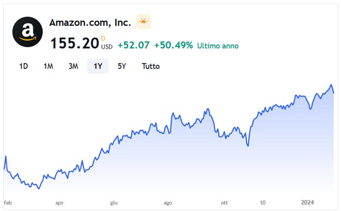Click the Amazon logo icon

27,32
